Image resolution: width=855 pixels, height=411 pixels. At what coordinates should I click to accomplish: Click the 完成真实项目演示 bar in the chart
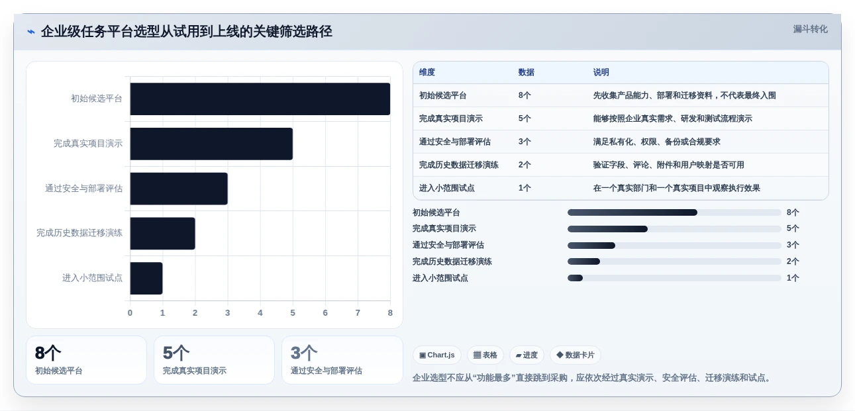tap(211, 144)
